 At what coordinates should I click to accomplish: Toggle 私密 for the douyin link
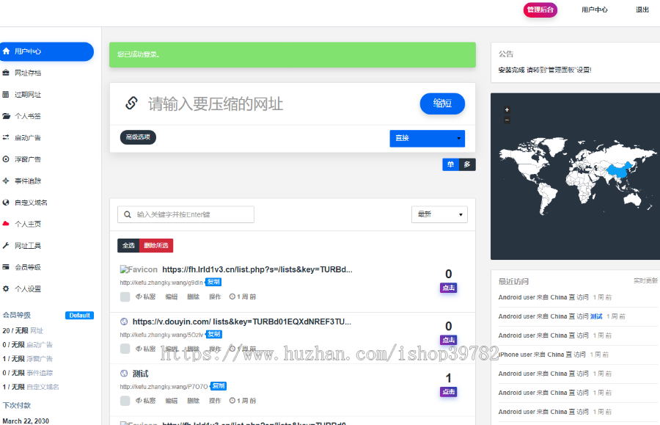(x=146, y=349)
